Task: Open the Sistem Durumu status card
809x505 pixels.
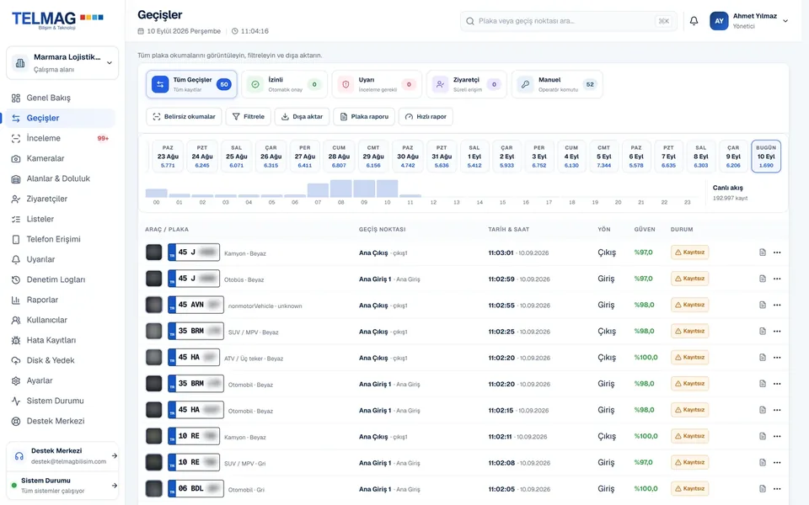Action: click(x=62, y=486)
